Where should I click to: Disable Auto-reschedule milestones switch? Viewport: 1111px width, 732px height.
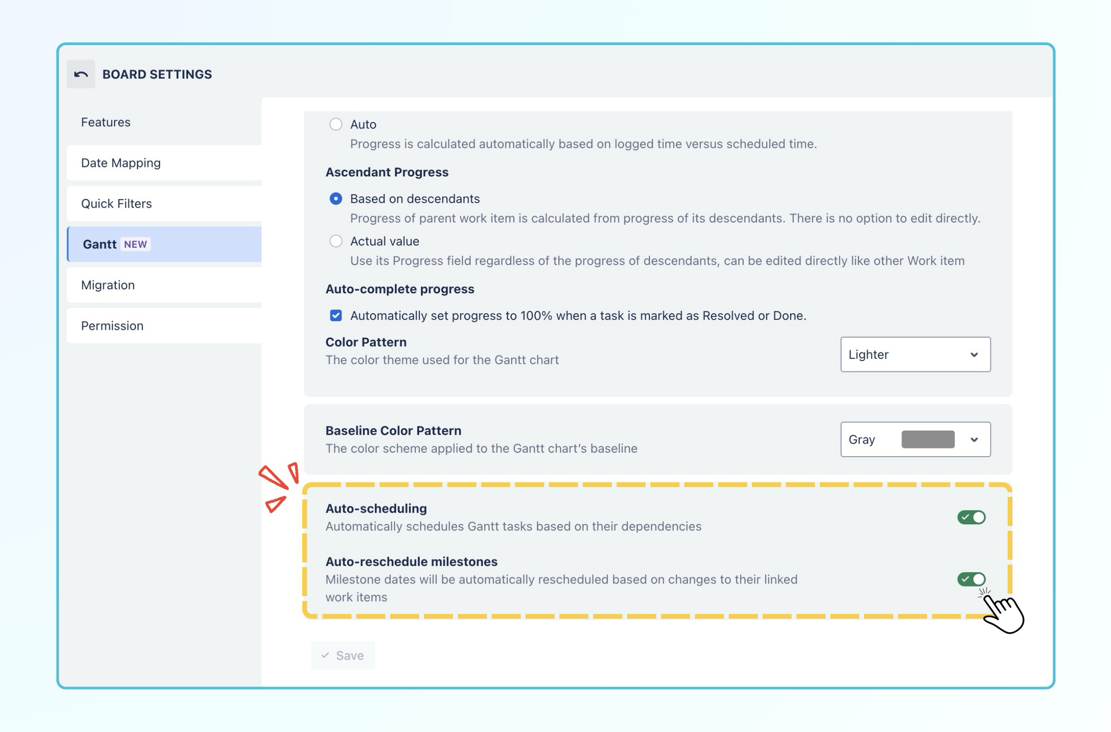[971, 579]
